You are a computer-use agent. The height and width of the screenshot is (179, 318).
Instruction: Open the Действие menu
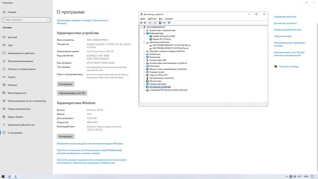click(152, 19)
